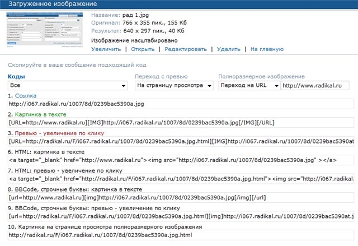Screen dimensions: 358x246
Task: Click the Ссылка label text
Action: coord(26,96)
